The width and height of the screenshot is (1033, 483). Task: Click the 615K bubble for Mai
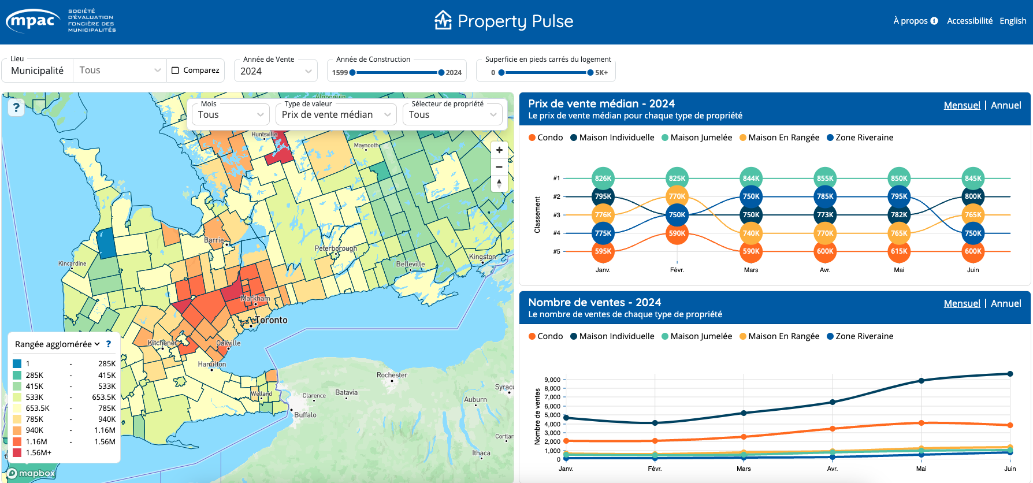point(899,251)
